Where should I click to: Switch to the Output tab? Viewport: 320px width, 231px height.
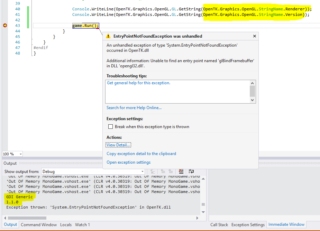(x=10, y=224)
